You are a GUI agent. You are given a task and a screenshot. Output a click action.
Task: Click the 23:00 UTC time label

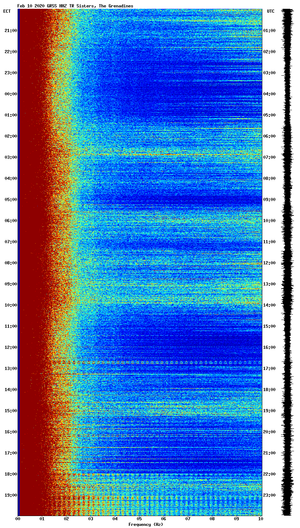269,495
